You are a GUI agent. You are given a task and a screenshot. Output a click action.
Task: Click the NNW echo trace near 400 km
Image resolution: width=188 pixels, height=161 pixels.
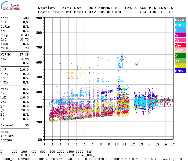click(107, 92)
